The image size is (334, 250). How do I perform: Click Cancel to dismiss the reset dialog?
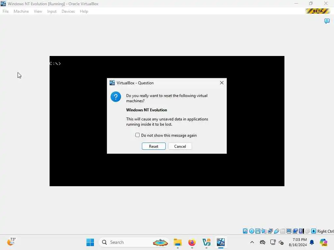point(180,146)
